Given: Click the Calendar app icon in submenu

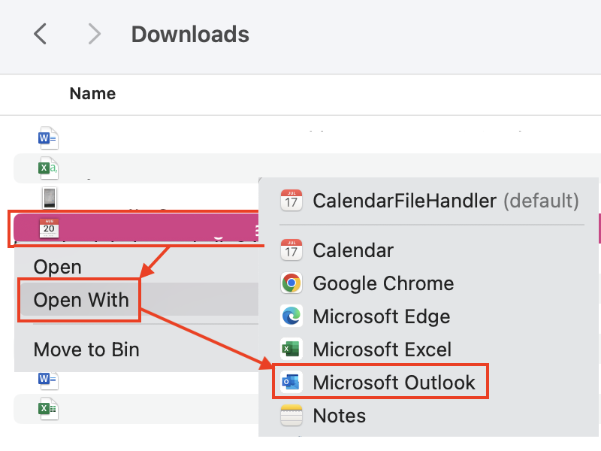Looking at the screenshot, I should tap(291, 250).
